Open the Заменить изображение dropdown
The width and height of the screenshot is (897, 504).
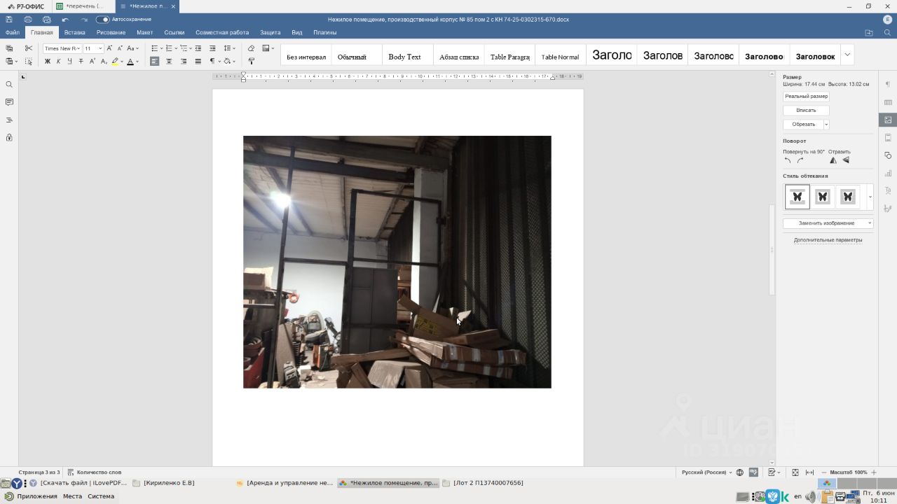828,223
